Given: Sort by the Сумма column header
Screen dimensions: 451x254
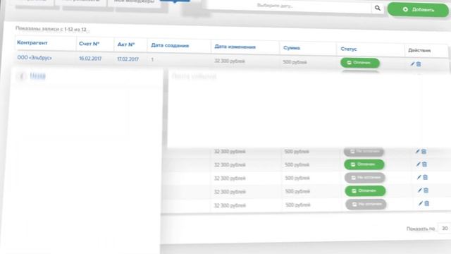Looking at the screenshot, I should (x=292, y=48).
